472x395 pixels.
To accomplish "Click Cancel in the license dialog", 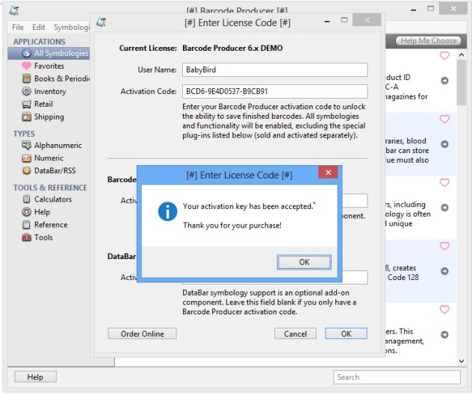I will 295,334.
